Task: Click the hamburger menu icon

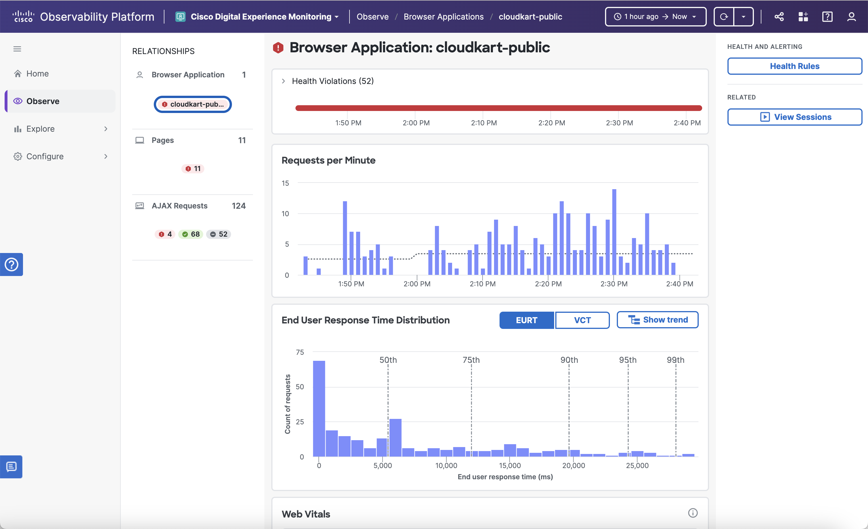Action: coord(17,49)
